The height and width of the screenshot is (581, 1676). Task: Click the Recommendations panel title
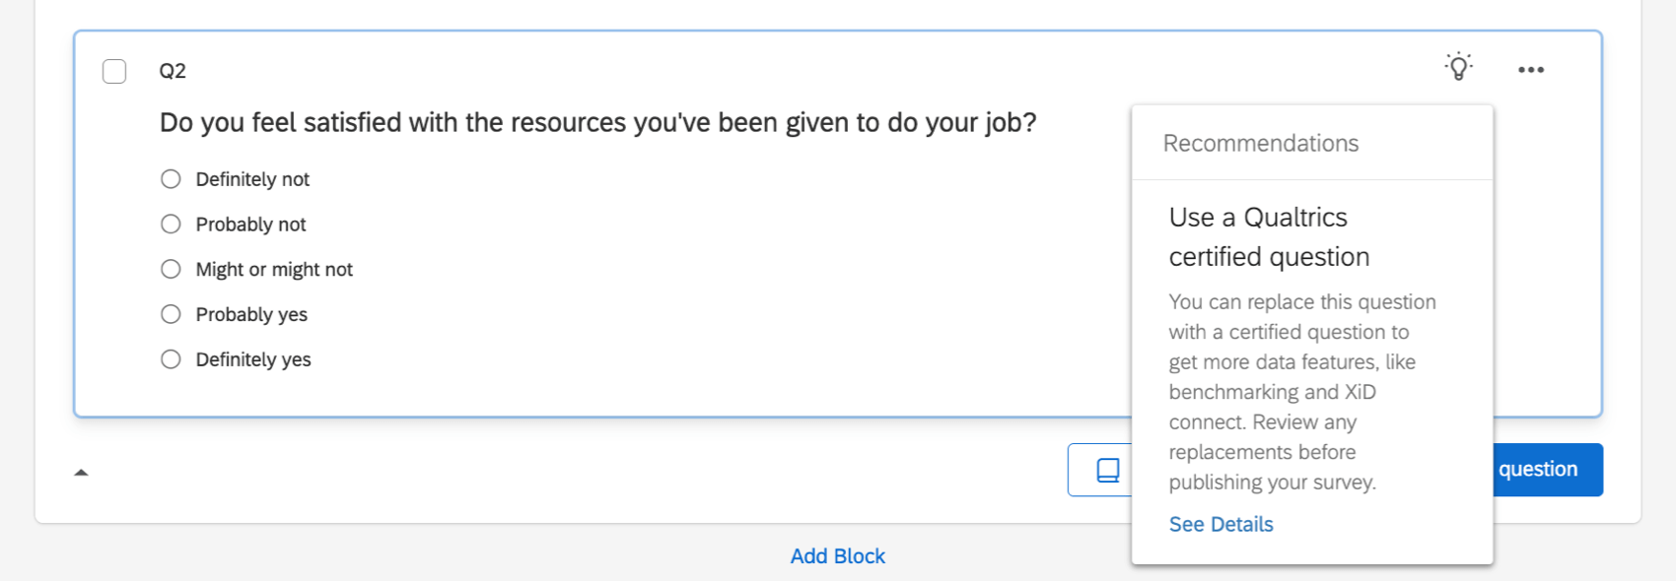click(x=1261, y=143)
